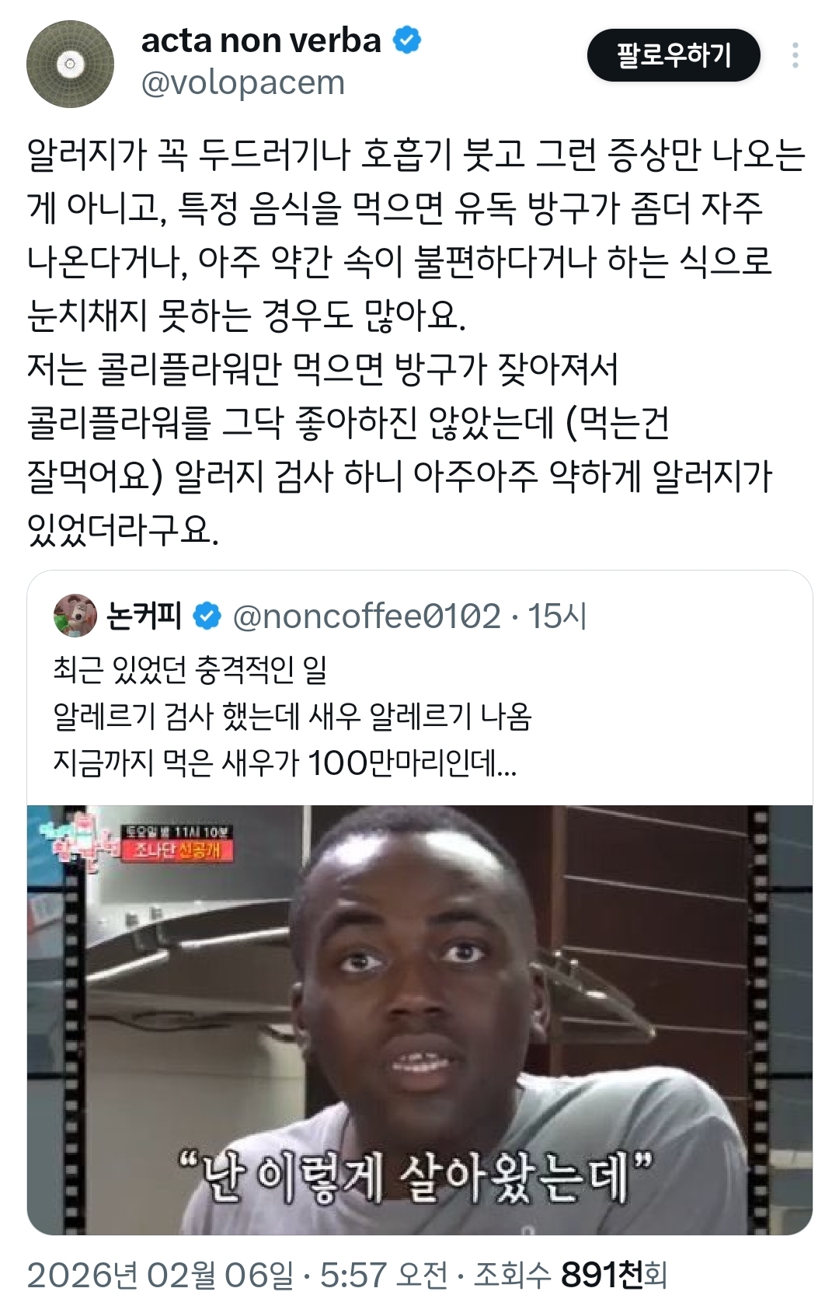
Task: Click the 2026년 02월 06일 date stamp
Action: pos(160,1276)
